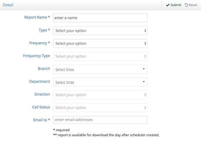Open the Call Status dropdown
This screenshot has height=143, width=201.
pyautogui.click(x=100, y=108)
